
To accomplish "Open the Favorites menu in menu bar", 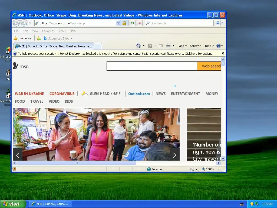I will (48, 31).
